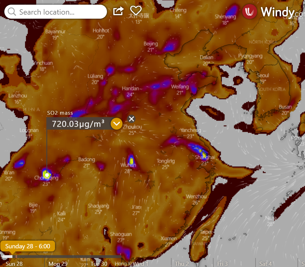
Task: Open the Seoul city label
Action: [x=263, y=76]
